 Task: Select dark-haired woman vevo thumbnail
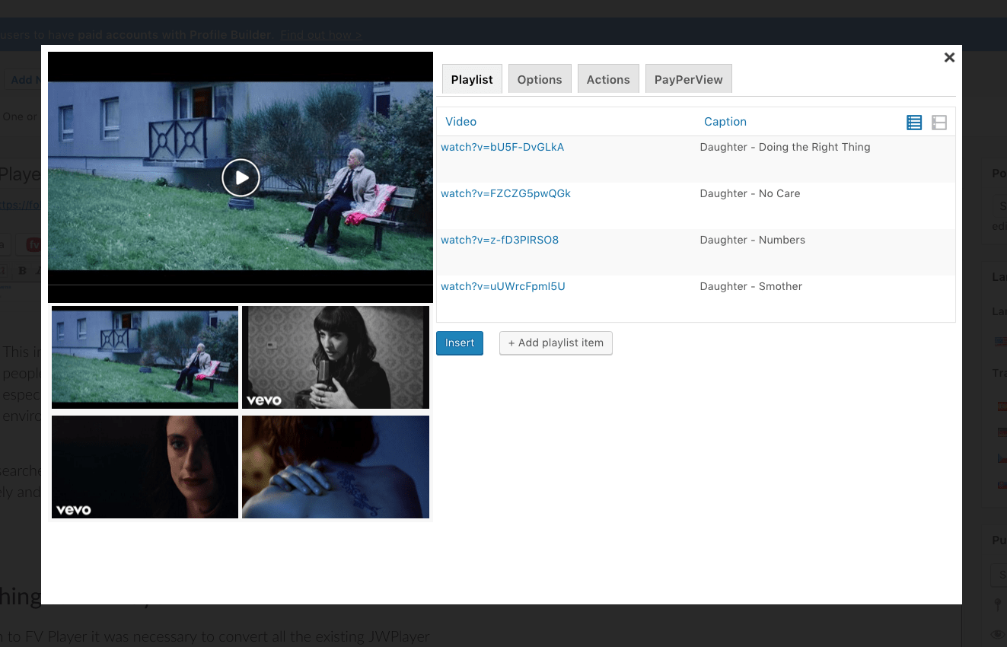(x=145, y=467)
